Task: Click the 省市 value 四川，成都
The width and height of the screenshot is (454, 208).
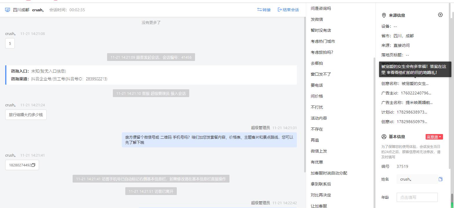Action: pyautogui.click(x=404, y=36)
